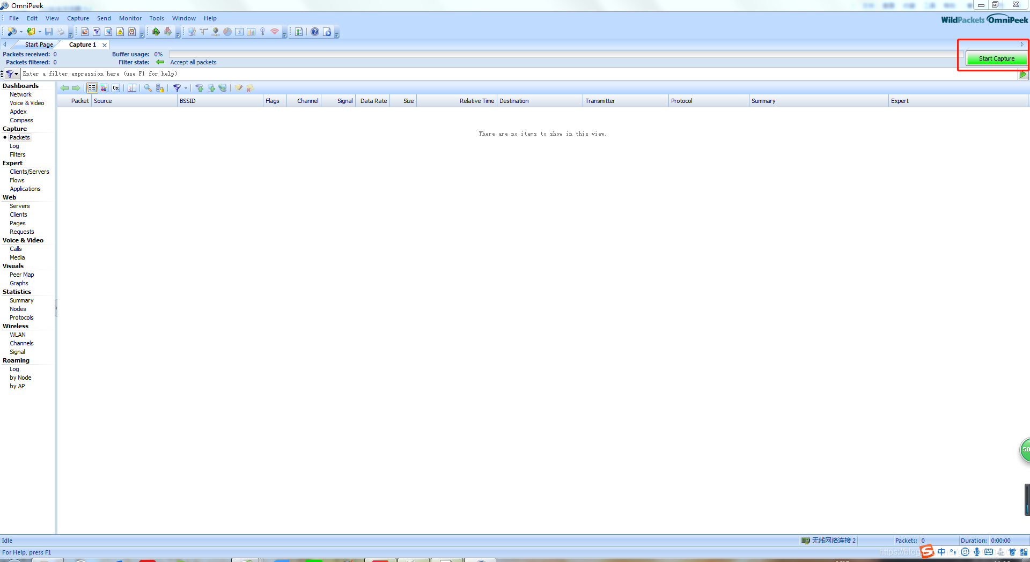Close the Capture 1 tab
The image size is (1030, 562).
click(x=105, y=45)
